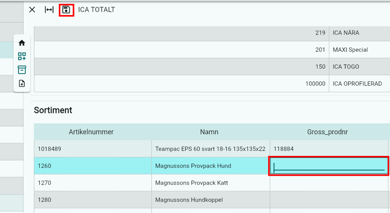Click empty Gross_prodnr cell for Provpack Katt

329,183
